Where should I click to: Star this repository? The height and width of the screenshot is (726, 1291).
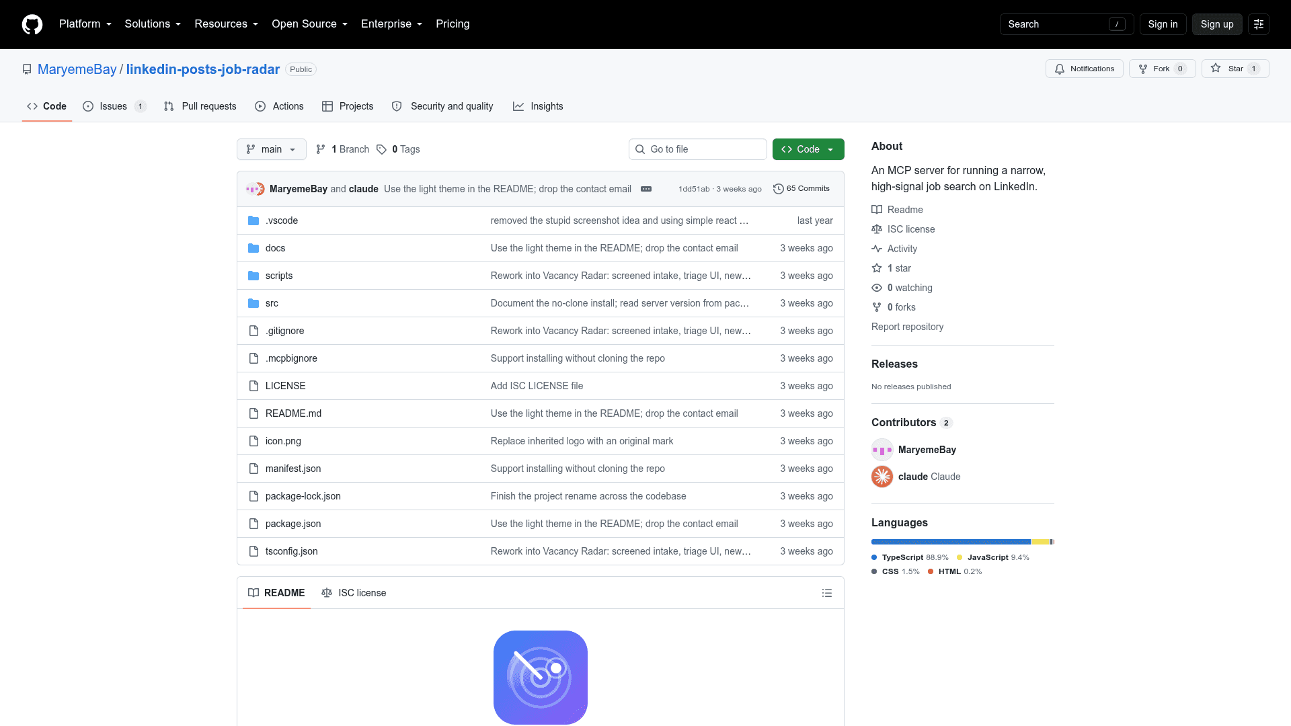coord(1235,69)
